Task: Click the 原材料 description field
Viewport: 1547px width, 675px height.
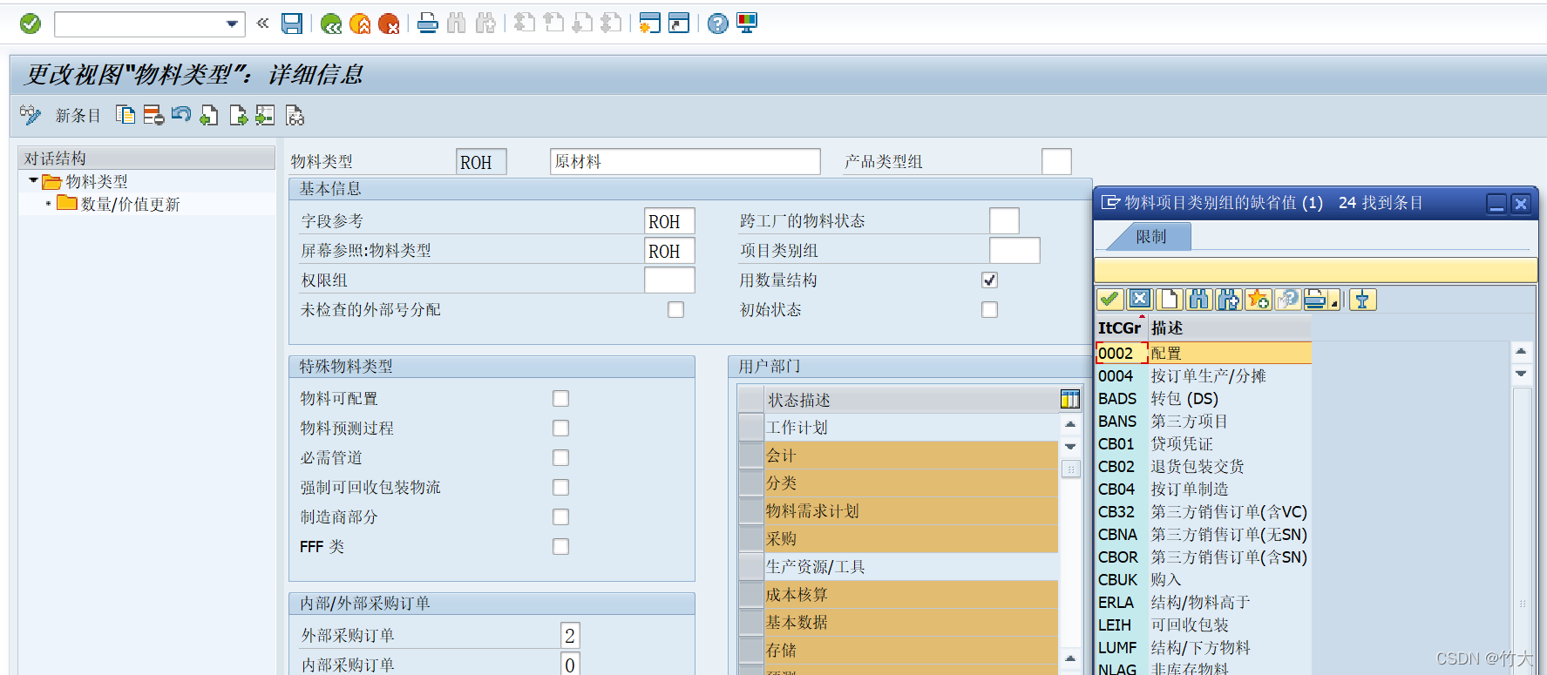Action: (x=685, y=162)
